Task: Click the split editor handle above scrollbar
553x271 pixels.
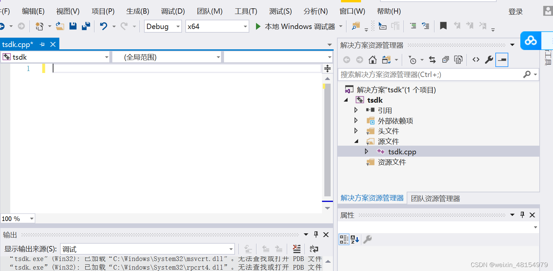Action: [x=327, y=68]
